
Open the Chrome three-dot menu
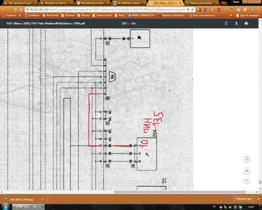tap(258, 9)
